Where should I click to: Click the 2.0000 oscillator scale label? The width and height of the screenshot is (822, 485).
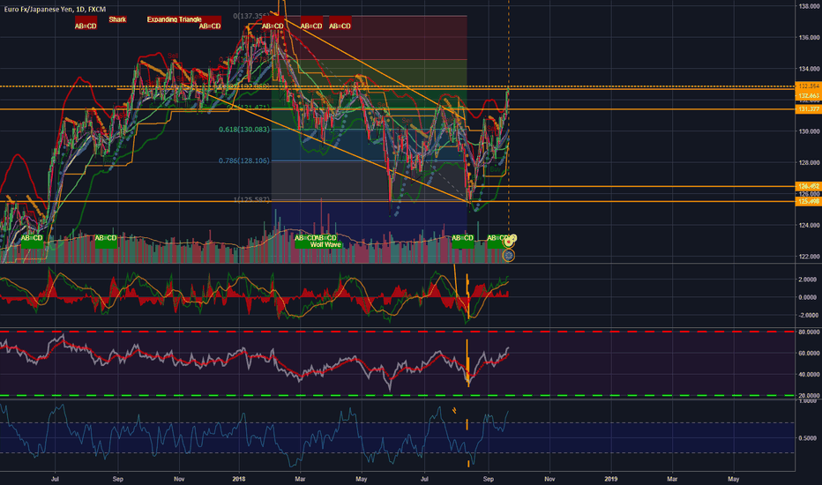pyautogui.click(x=808, y=280)
